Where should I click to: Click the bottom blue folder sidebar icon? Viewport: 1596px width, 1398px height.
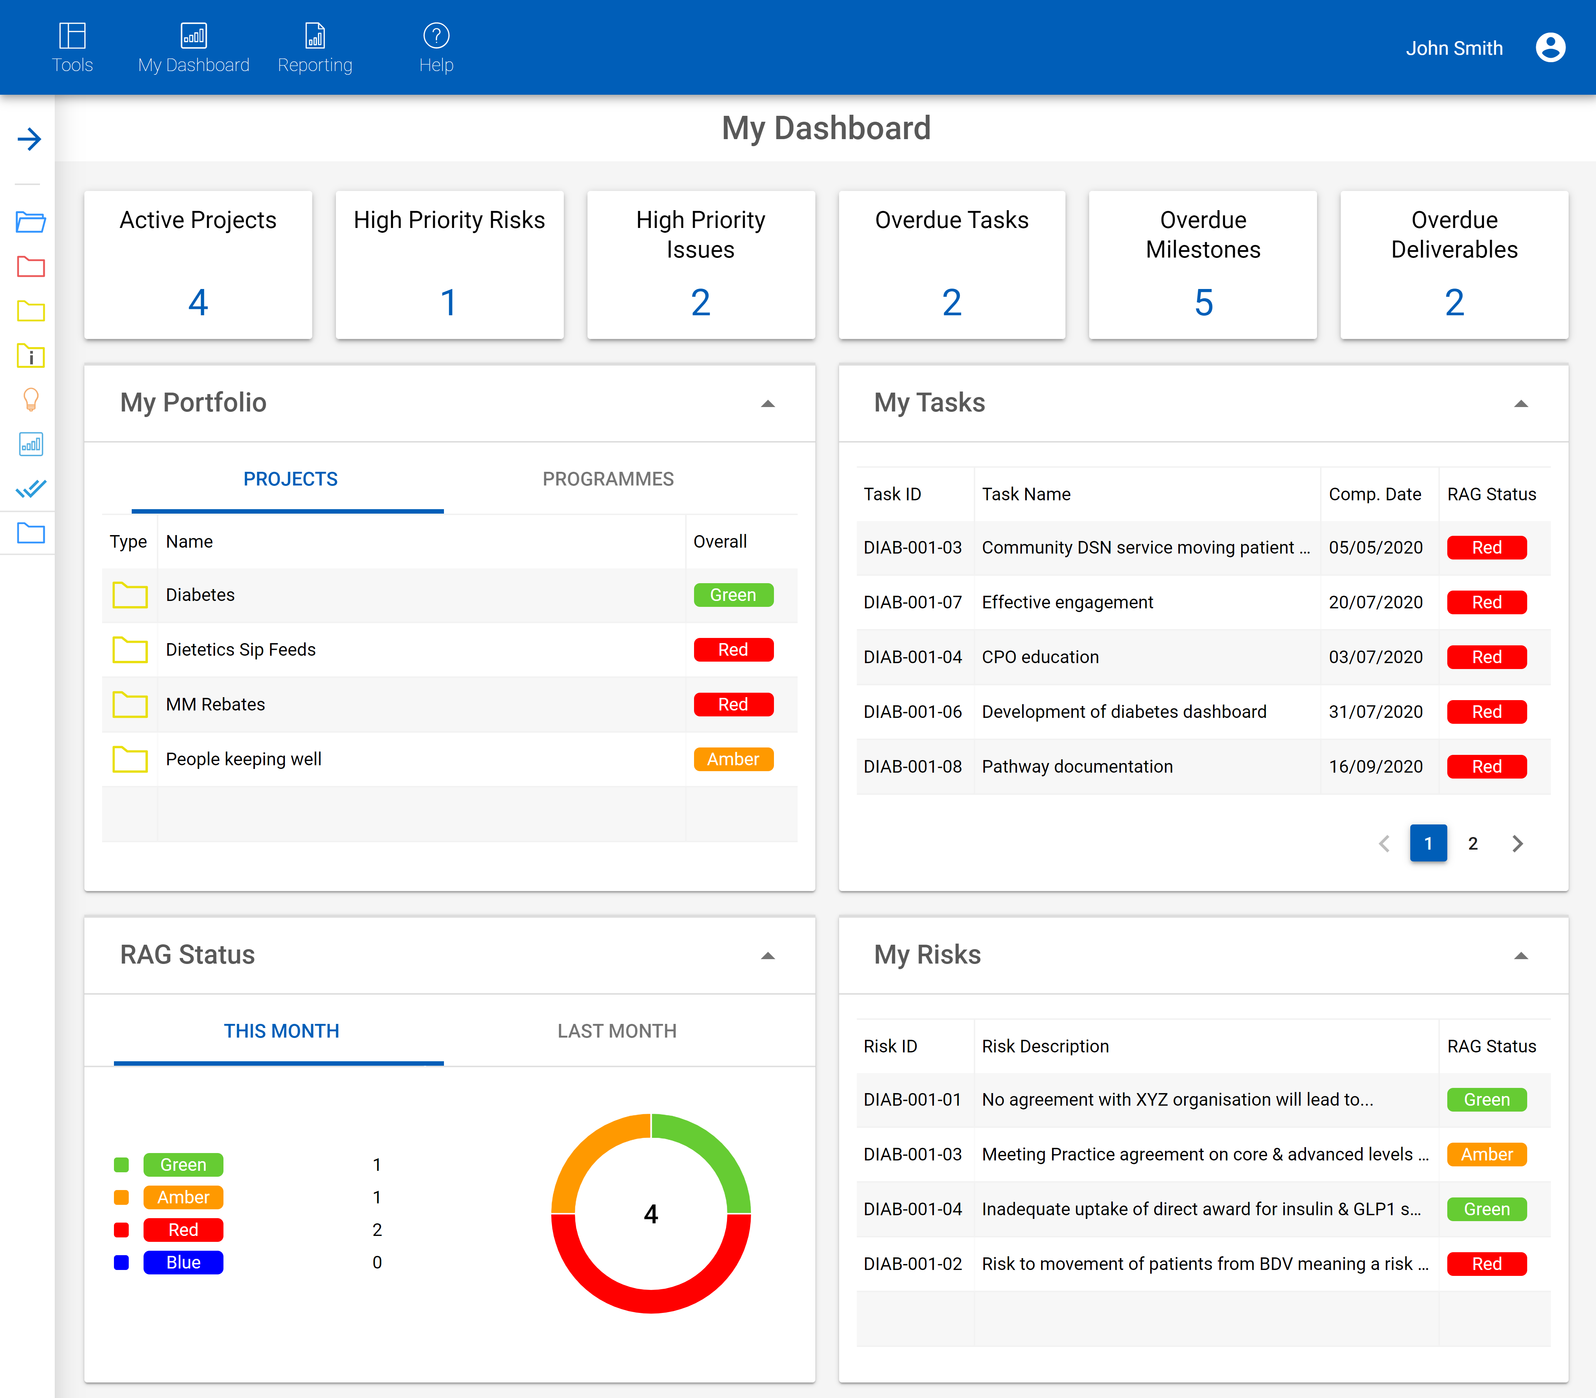coord(30,533)
